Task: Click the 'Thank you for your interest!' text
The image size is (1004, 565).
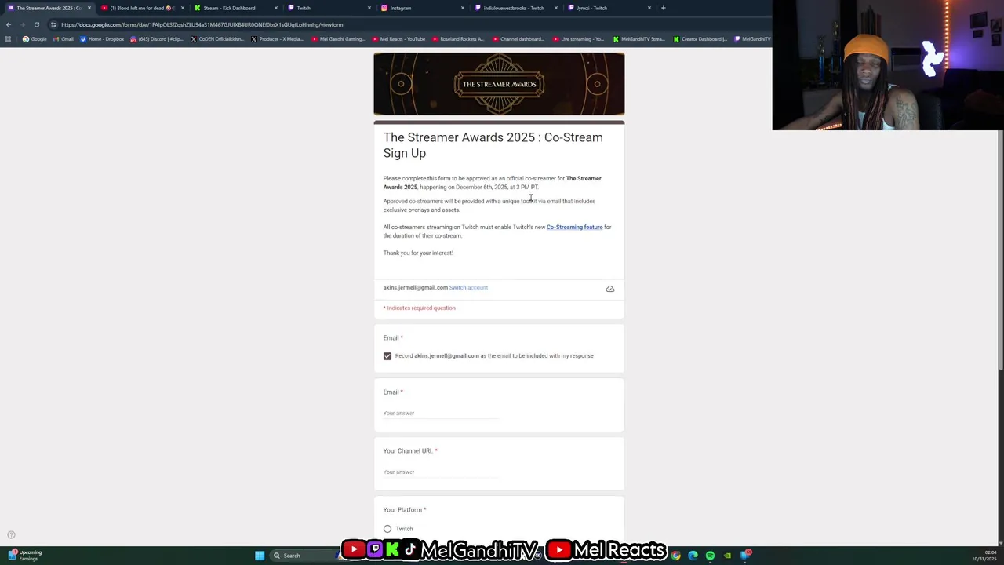Action: [x=418, y=253]
